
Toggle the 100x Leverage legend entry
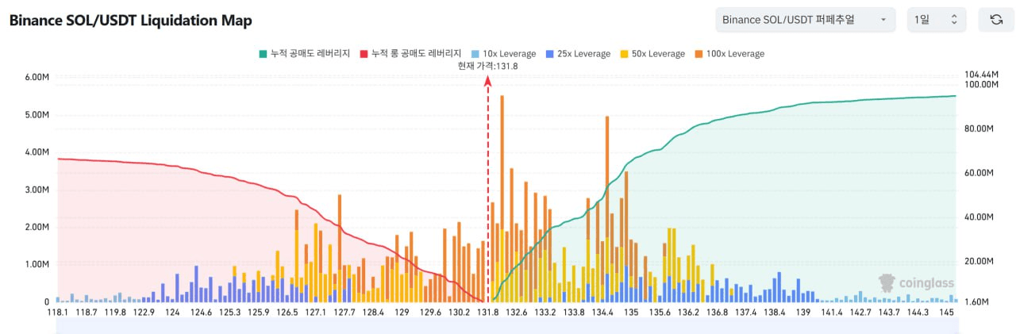(x=729, y=54)
